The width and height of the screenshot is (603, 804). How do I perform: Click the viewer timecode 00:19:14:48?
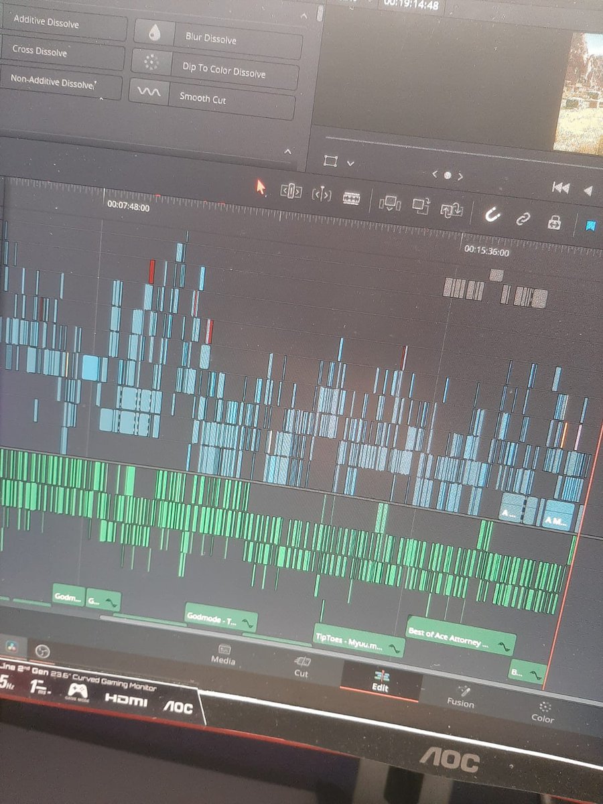(x=411, y=5)
